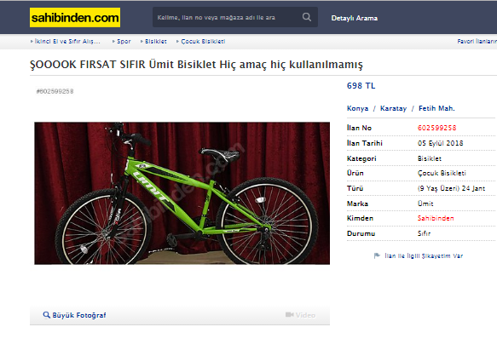This screenshot has width=497, height=350.
Task: Click the Video camera icon
Action: (289, 314)
